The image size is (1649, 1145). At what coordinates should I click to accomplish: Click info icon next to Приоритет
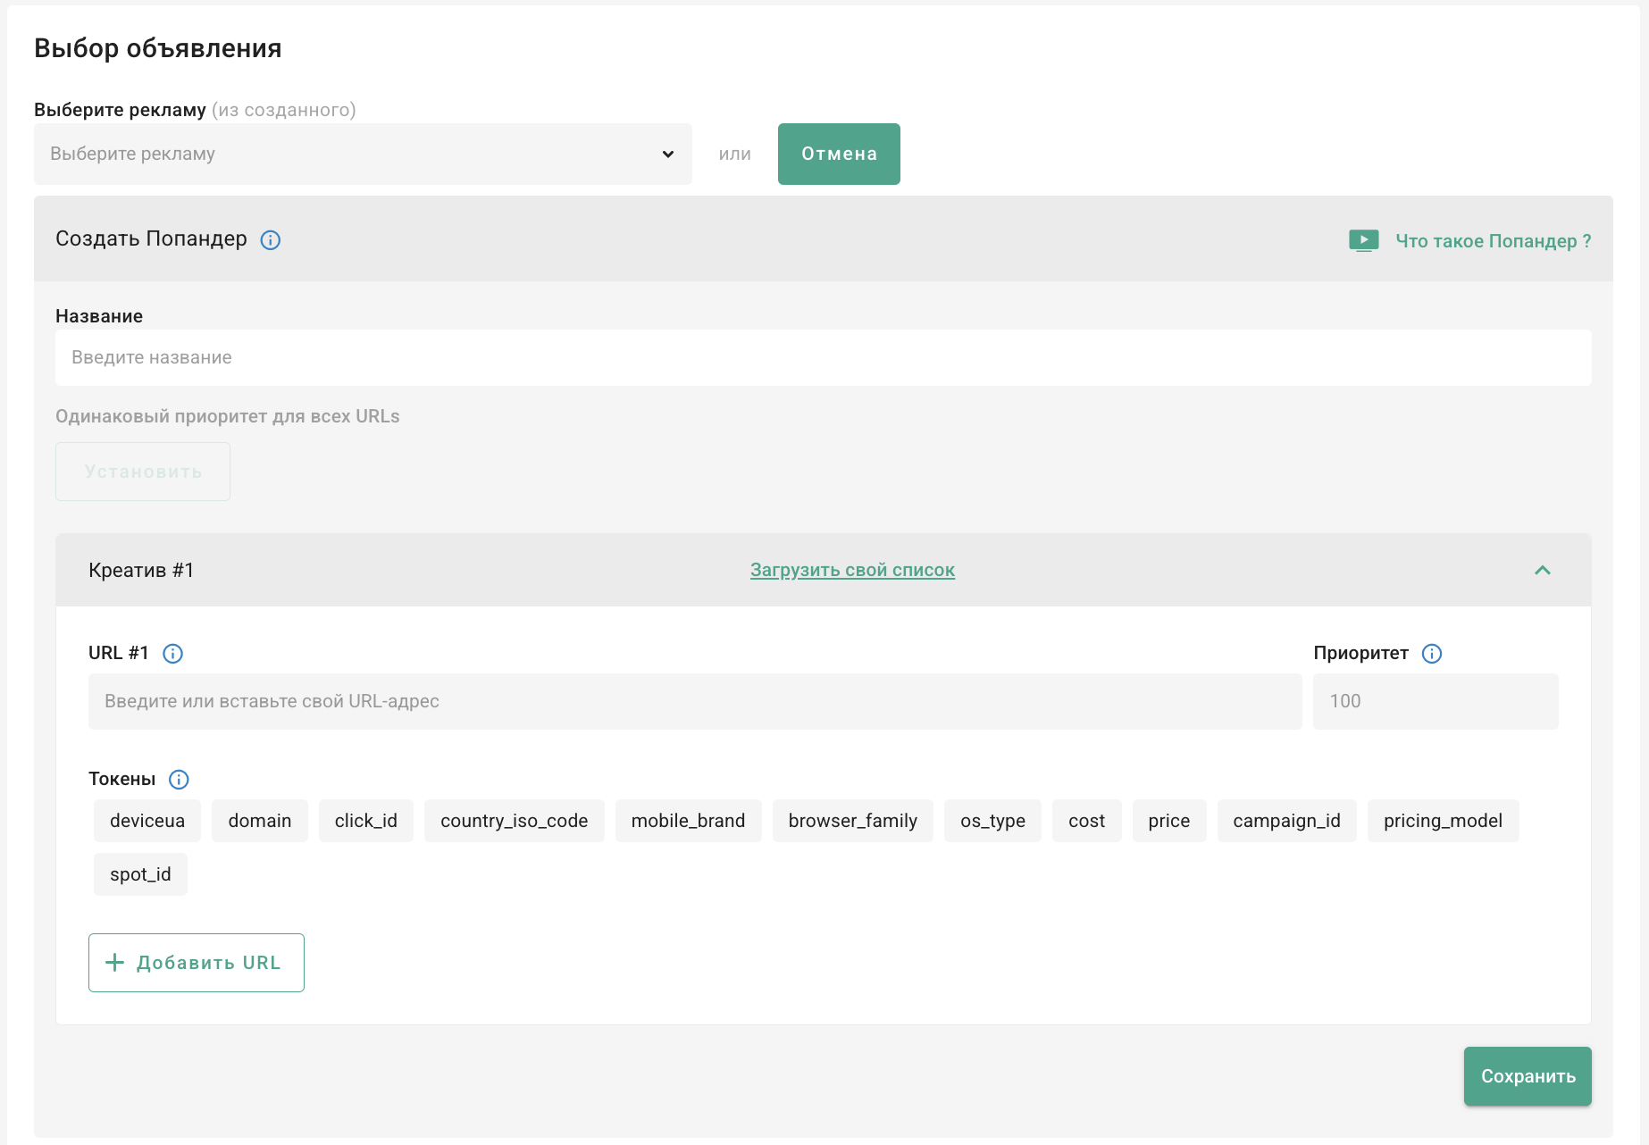[1431, 654]
